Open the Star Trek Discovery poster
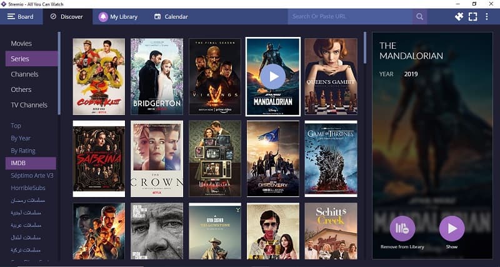 coord(273,159)
